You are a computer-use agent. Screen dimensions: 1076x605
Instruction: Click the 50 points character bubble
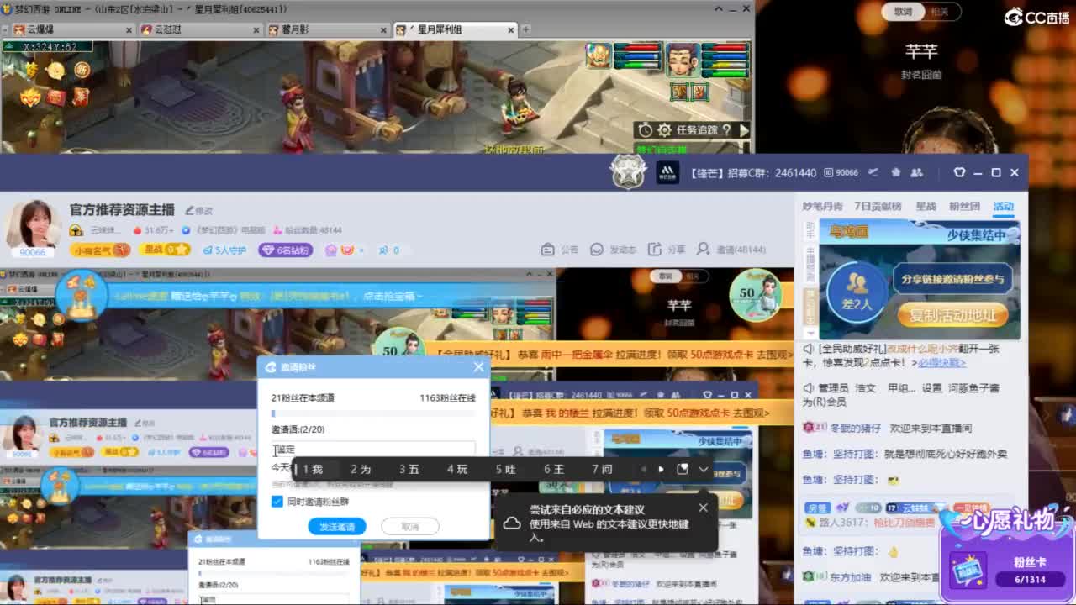757,295
